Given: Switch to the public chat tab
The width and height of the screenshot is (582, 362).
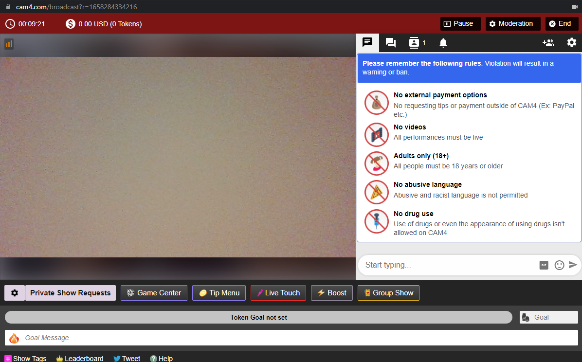Looking at the screenshot, I should (367, 42).
